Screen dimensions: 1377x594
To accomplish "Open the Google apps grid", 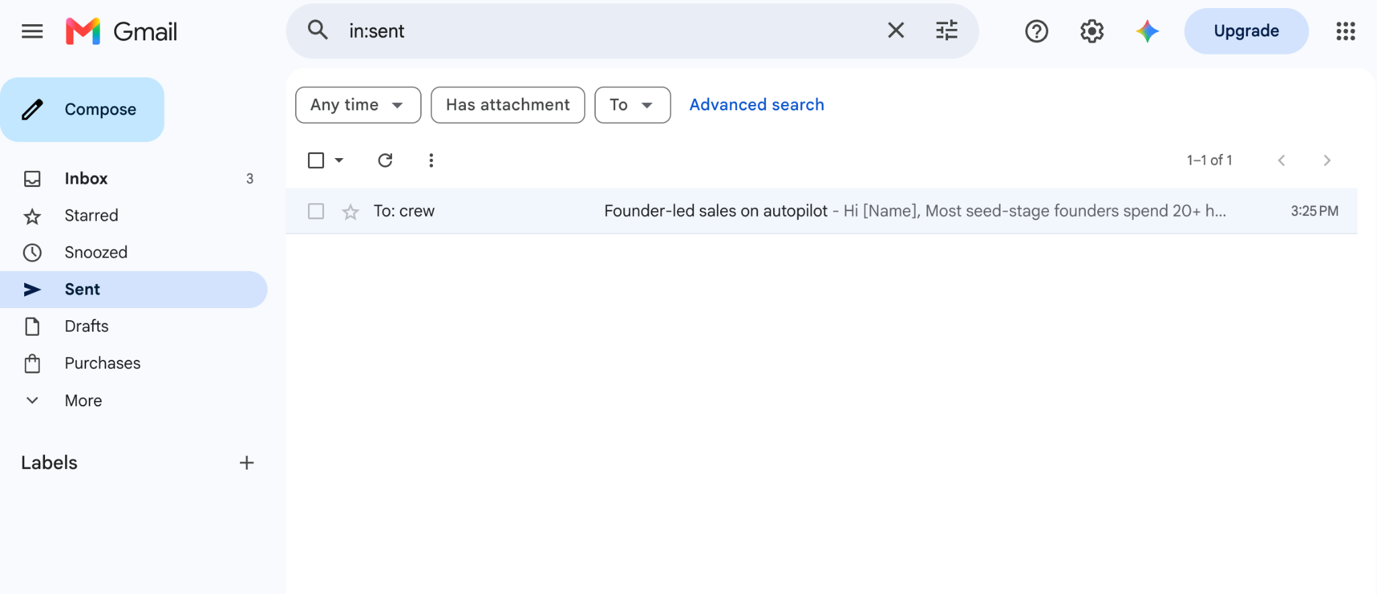I will coord(1345,31).
